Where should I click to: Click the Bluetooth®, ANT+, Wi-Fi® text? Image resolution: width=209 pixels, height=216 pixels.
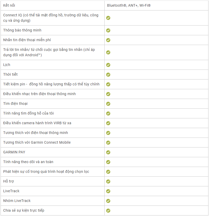click(129, 5)
